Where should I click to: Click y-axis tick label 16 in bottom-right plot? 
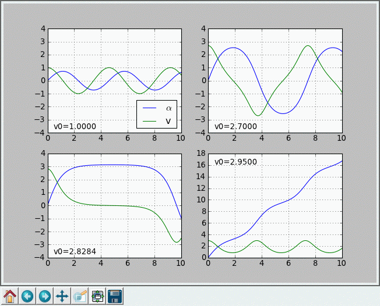(x=200, y=165)
